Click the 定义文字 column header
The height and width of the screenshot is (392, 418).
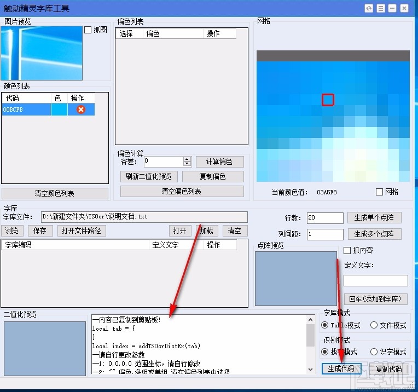[x=176, y=245]
